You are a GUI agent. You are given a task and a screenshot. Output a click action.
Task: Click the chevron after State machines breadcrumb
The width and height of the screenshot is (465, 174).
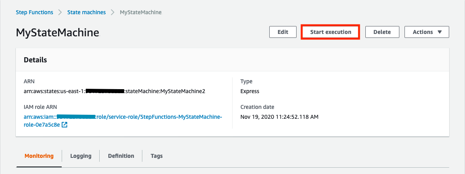tap(113, 12)
